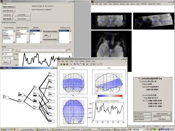
Task: Open the bilin interp dropdown
Action: 162,117
